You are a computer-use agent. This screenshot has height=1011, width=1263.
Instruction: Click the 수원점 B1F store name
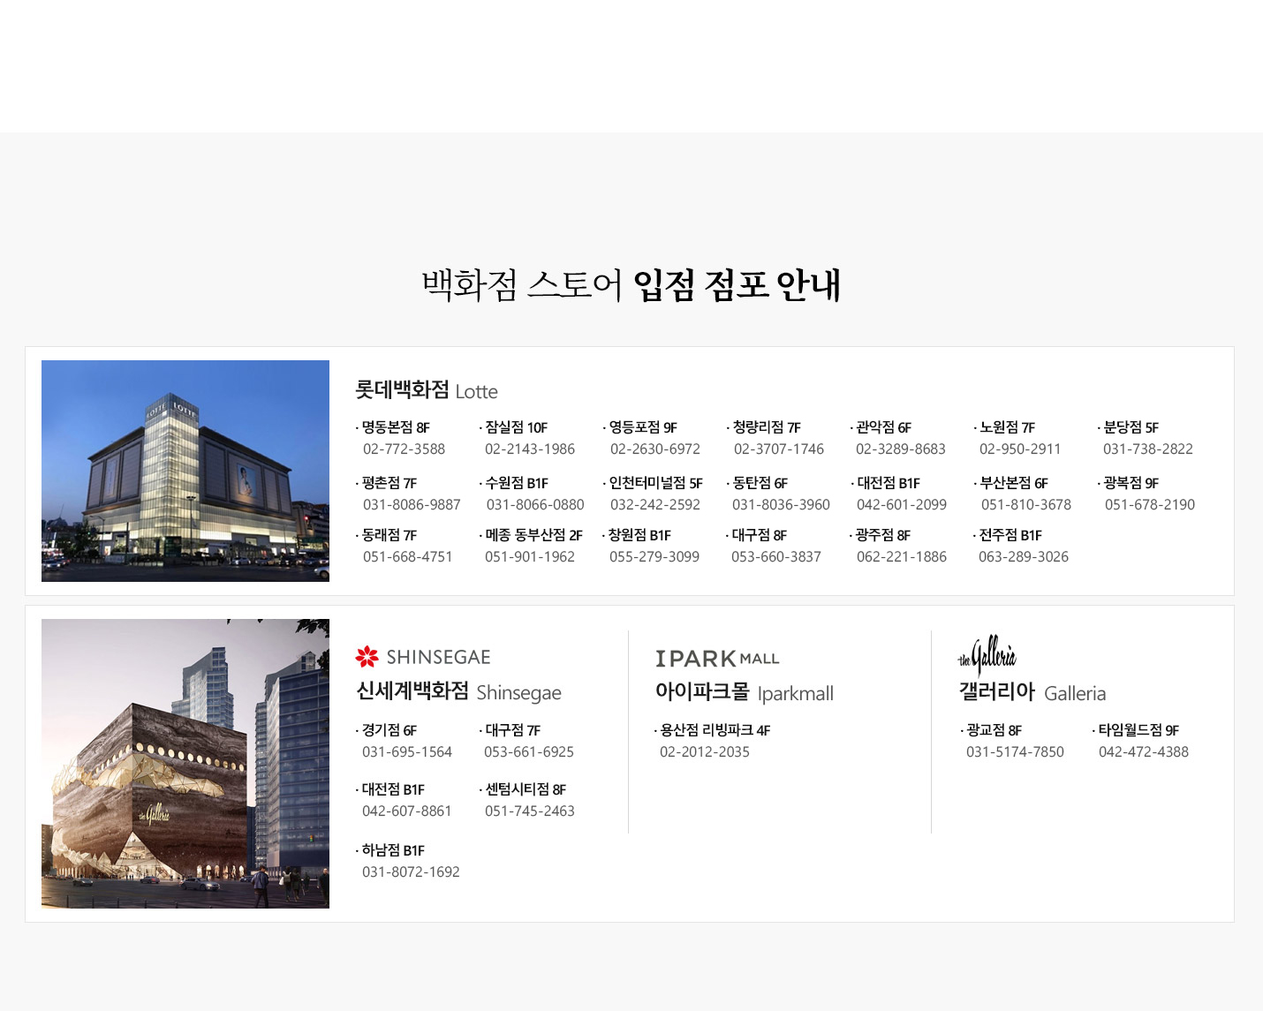[518, 484]
